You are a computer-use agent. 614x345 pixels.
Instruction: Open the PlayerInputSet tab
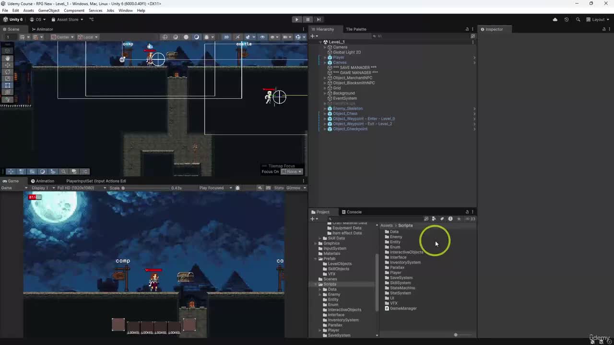pyautogui.click(x=96, y=181)
